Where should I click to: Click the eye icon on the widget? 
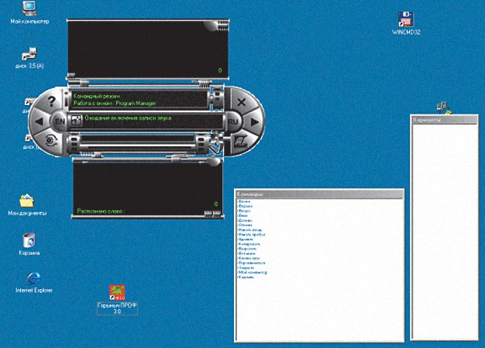pyautogui.click(x=50, y=141)
